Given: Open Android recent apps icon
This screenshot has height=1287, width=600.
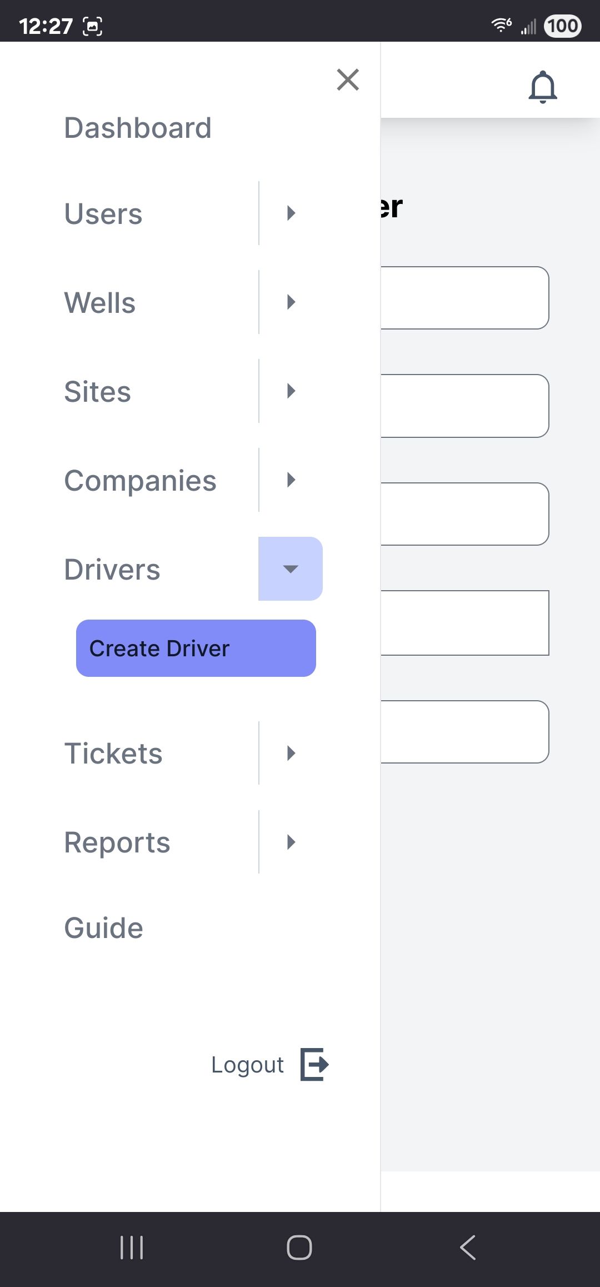Looking at the screenshot, I should click(132, 1248).
